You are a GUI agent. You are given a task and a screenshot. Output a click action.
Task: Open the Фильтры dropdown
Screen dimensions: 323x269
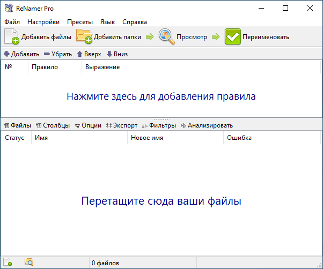click(x=159, y=125)
